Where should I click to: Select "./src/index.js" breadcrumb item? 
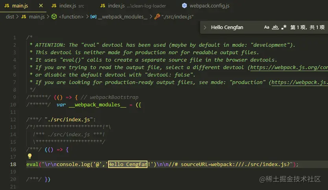177,17
